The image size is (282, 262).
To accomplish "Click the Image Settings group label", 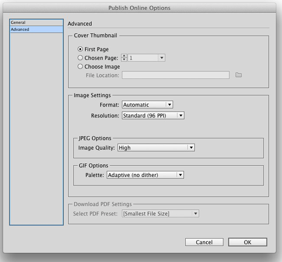I will (92, 95).
